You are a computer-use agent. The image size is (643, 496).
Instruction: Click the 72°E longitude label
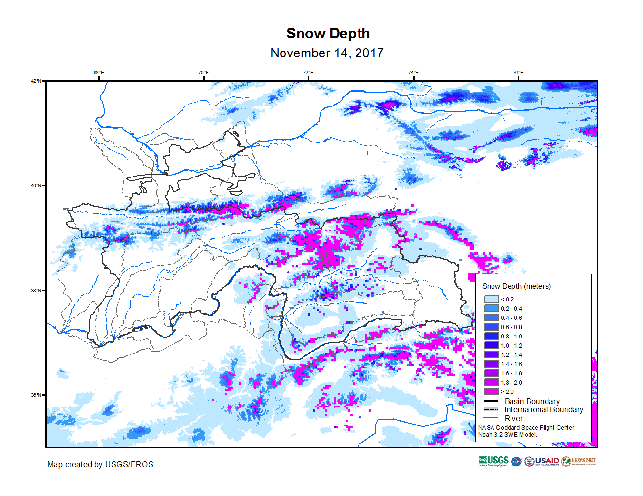click(x=308, y=73)
